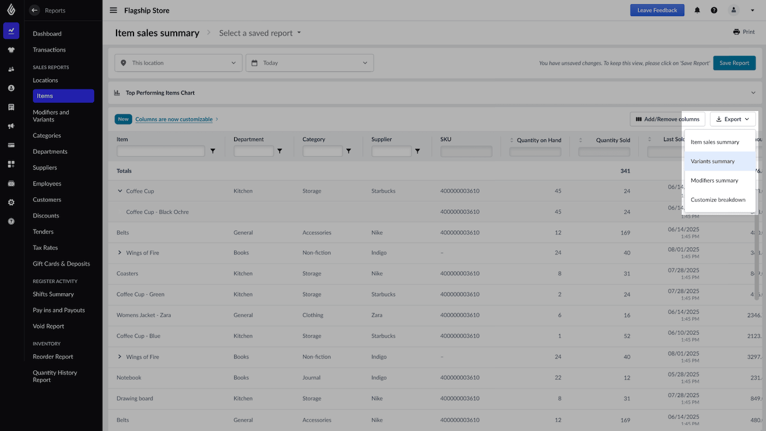This screenshot has height=431, width=766.
Task: Select the Coffee Cup - Green item
Action: click(x=141, y=294)
